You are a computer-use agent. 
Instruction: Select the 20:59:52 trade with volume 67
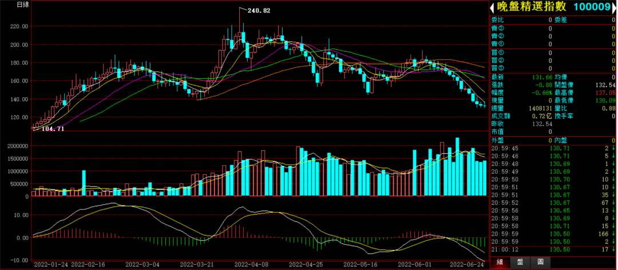click(553, 202)
